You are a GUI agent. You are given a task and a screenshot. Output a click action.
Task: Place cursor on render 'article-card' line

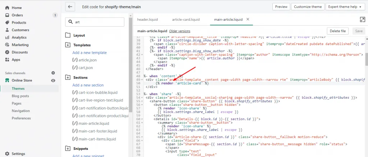click(182, 83)
